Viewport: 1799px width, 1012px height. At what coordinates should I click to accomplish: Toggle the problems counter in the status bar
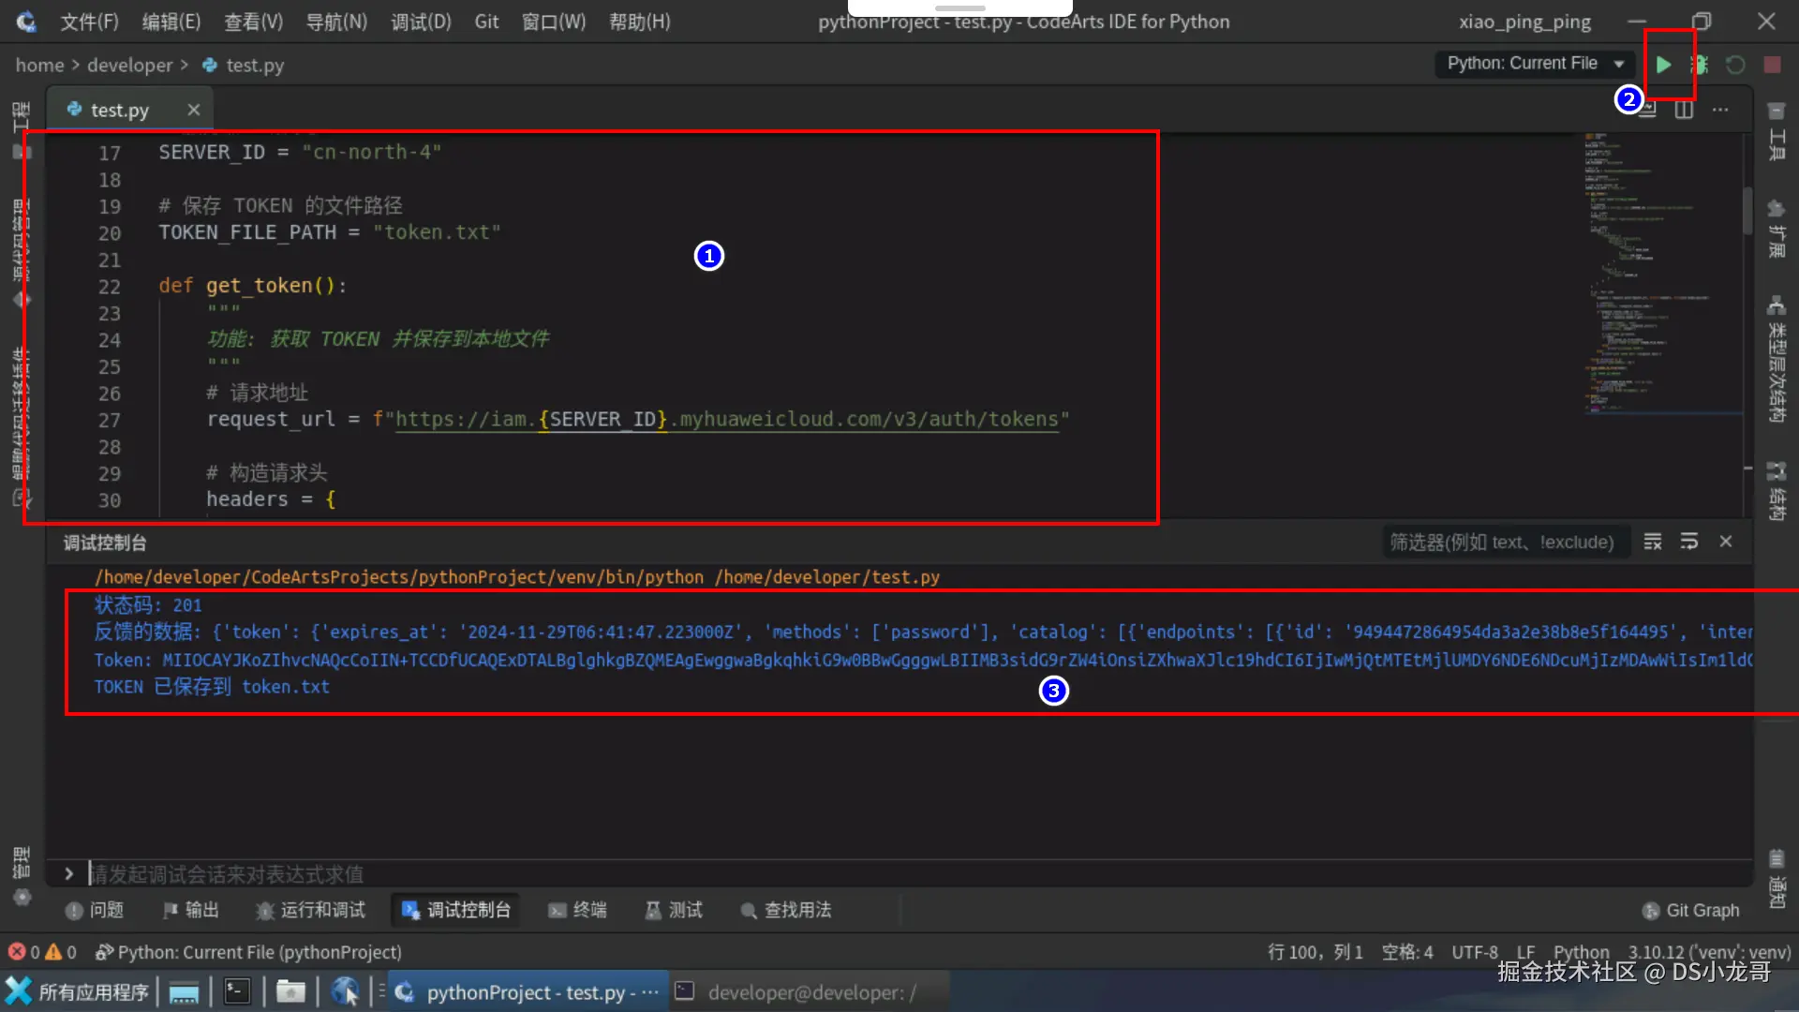click(x=42, y=952)
